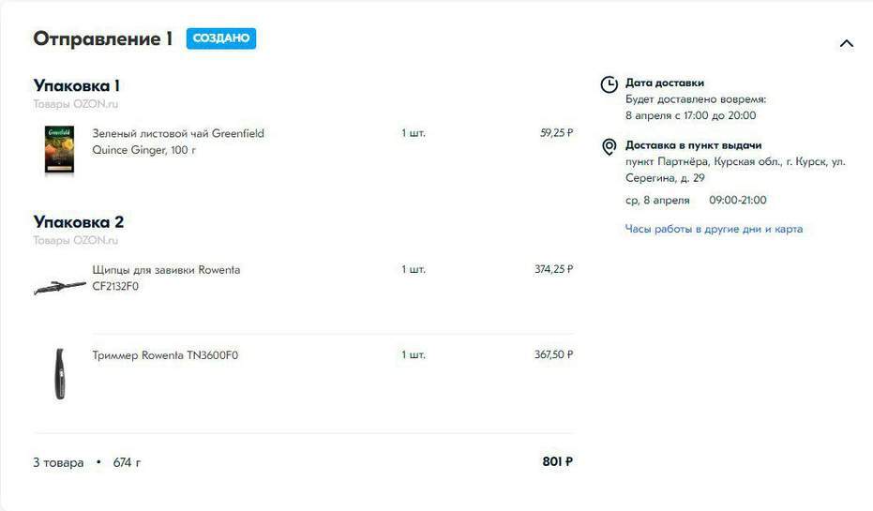Click the clock icon beside Дата доставки
Image resolution: width=873 pixels, height=511 pixels.
(x=610, y=84)
